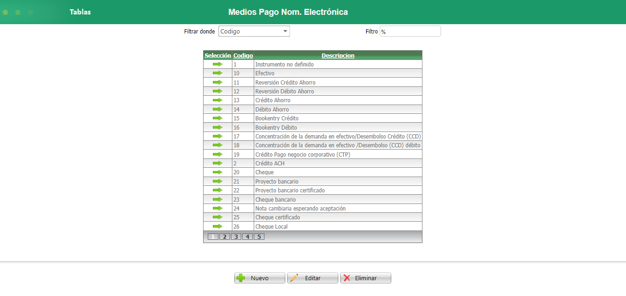
Task: Choose selection arrow for Bookentry Crédito
Action: (x=217, y=118)
